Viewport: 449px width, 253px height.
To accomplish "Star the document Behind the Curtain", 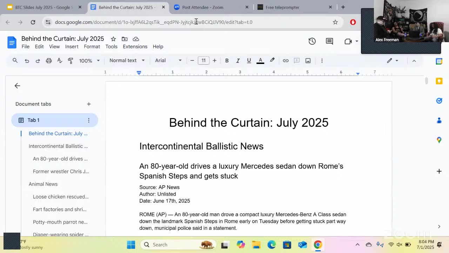I will point(113,39).
